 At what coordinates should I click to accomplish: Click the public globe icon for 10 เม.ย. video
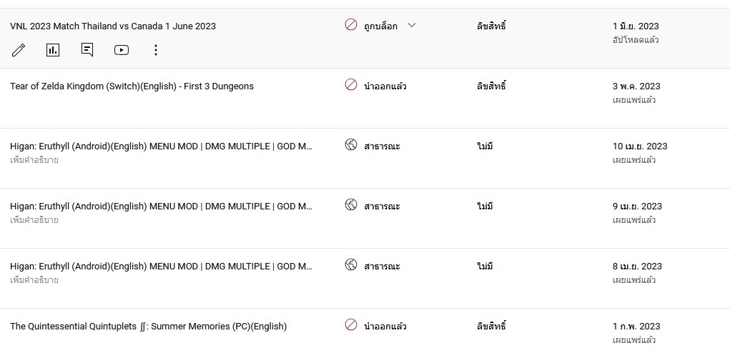point(351,145)
